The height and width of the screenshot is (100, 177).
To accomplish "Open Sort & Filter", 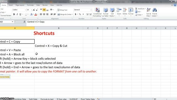I will (x=149, y=12).
